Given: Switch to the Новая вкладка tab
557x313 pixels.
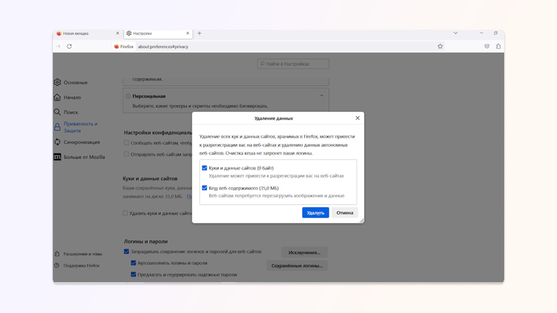Looking at the screenshot, I should pos(87,33).
